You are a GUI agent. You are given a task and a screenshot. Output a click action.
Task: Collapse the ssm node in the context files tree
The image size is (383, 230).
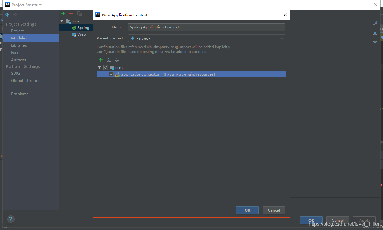pyautogui.click(x=100, y=68)
